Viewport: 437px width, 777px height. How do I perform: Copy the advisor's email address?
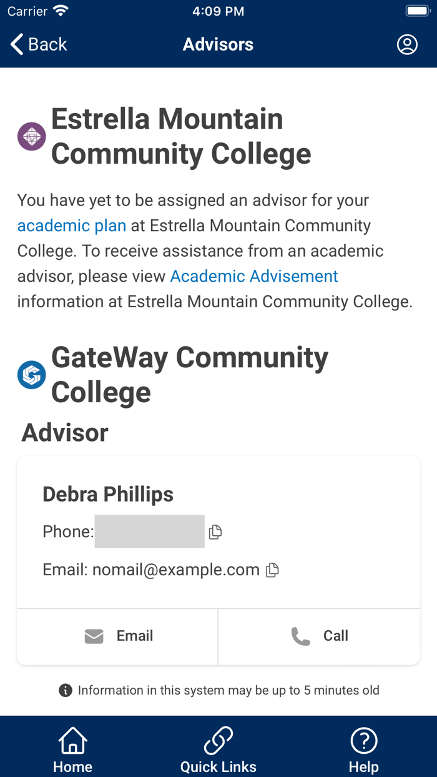click(272, 570)
